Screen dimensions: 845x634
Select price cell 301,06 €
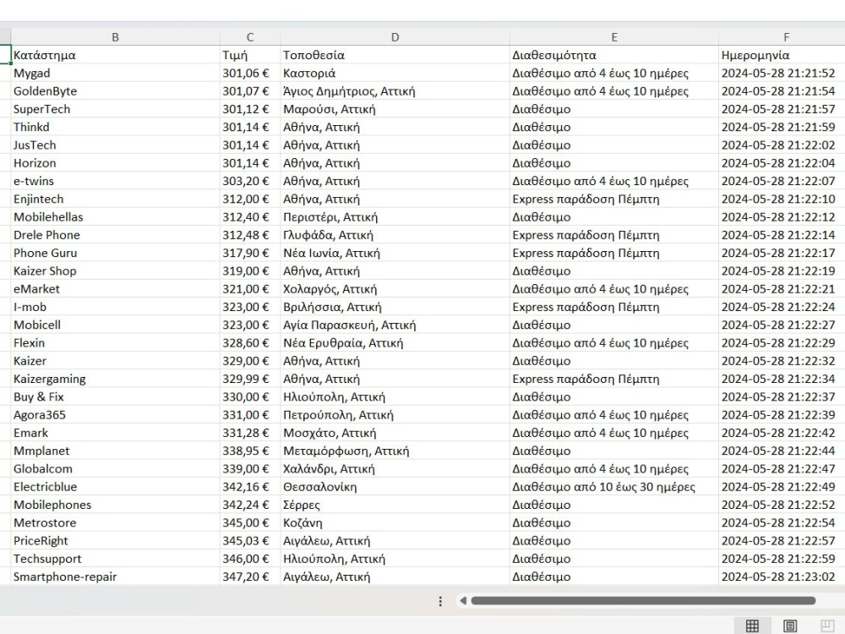pos(250,74)
